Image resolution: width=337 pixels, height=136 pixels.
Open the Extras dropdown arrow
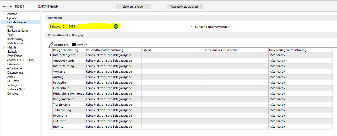[x=87, y=45]
